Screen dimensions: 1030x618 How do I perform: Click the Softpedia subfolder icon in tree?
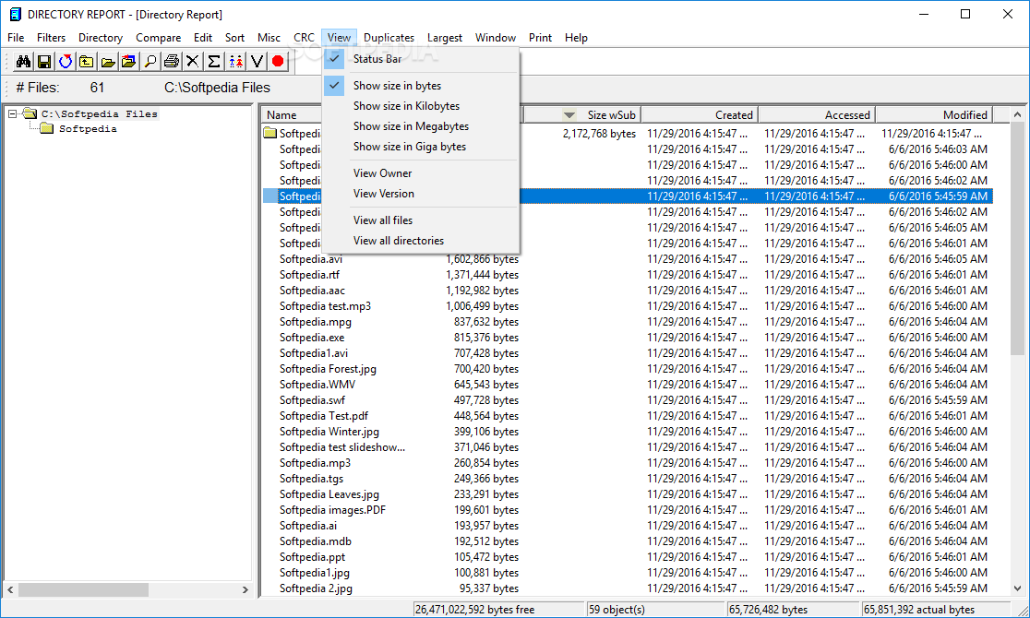47,129
